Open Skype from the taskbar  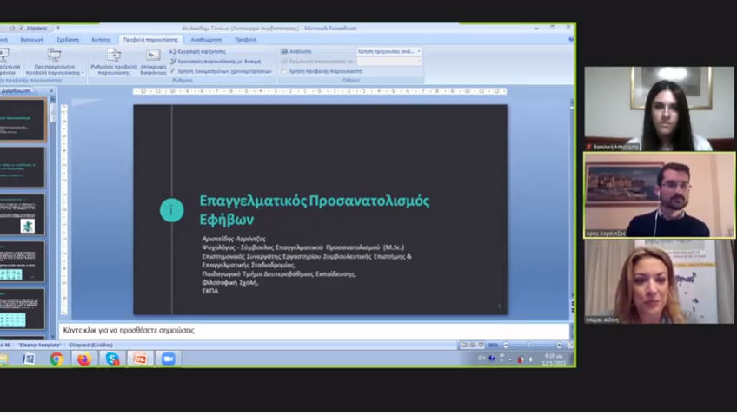click(x=112, y=359)
